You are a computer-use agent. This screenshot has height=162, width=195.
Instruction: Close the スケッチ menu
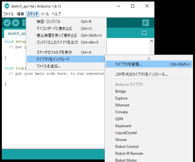pos(32,14)
